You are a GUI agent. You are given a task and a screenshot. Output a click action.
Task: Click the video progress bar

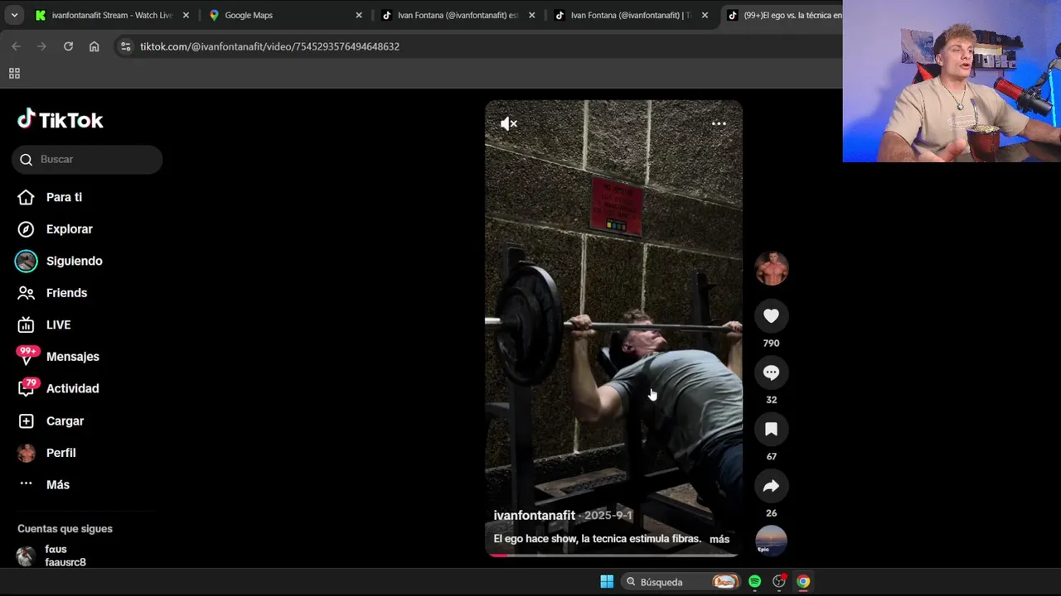point(613,555)
